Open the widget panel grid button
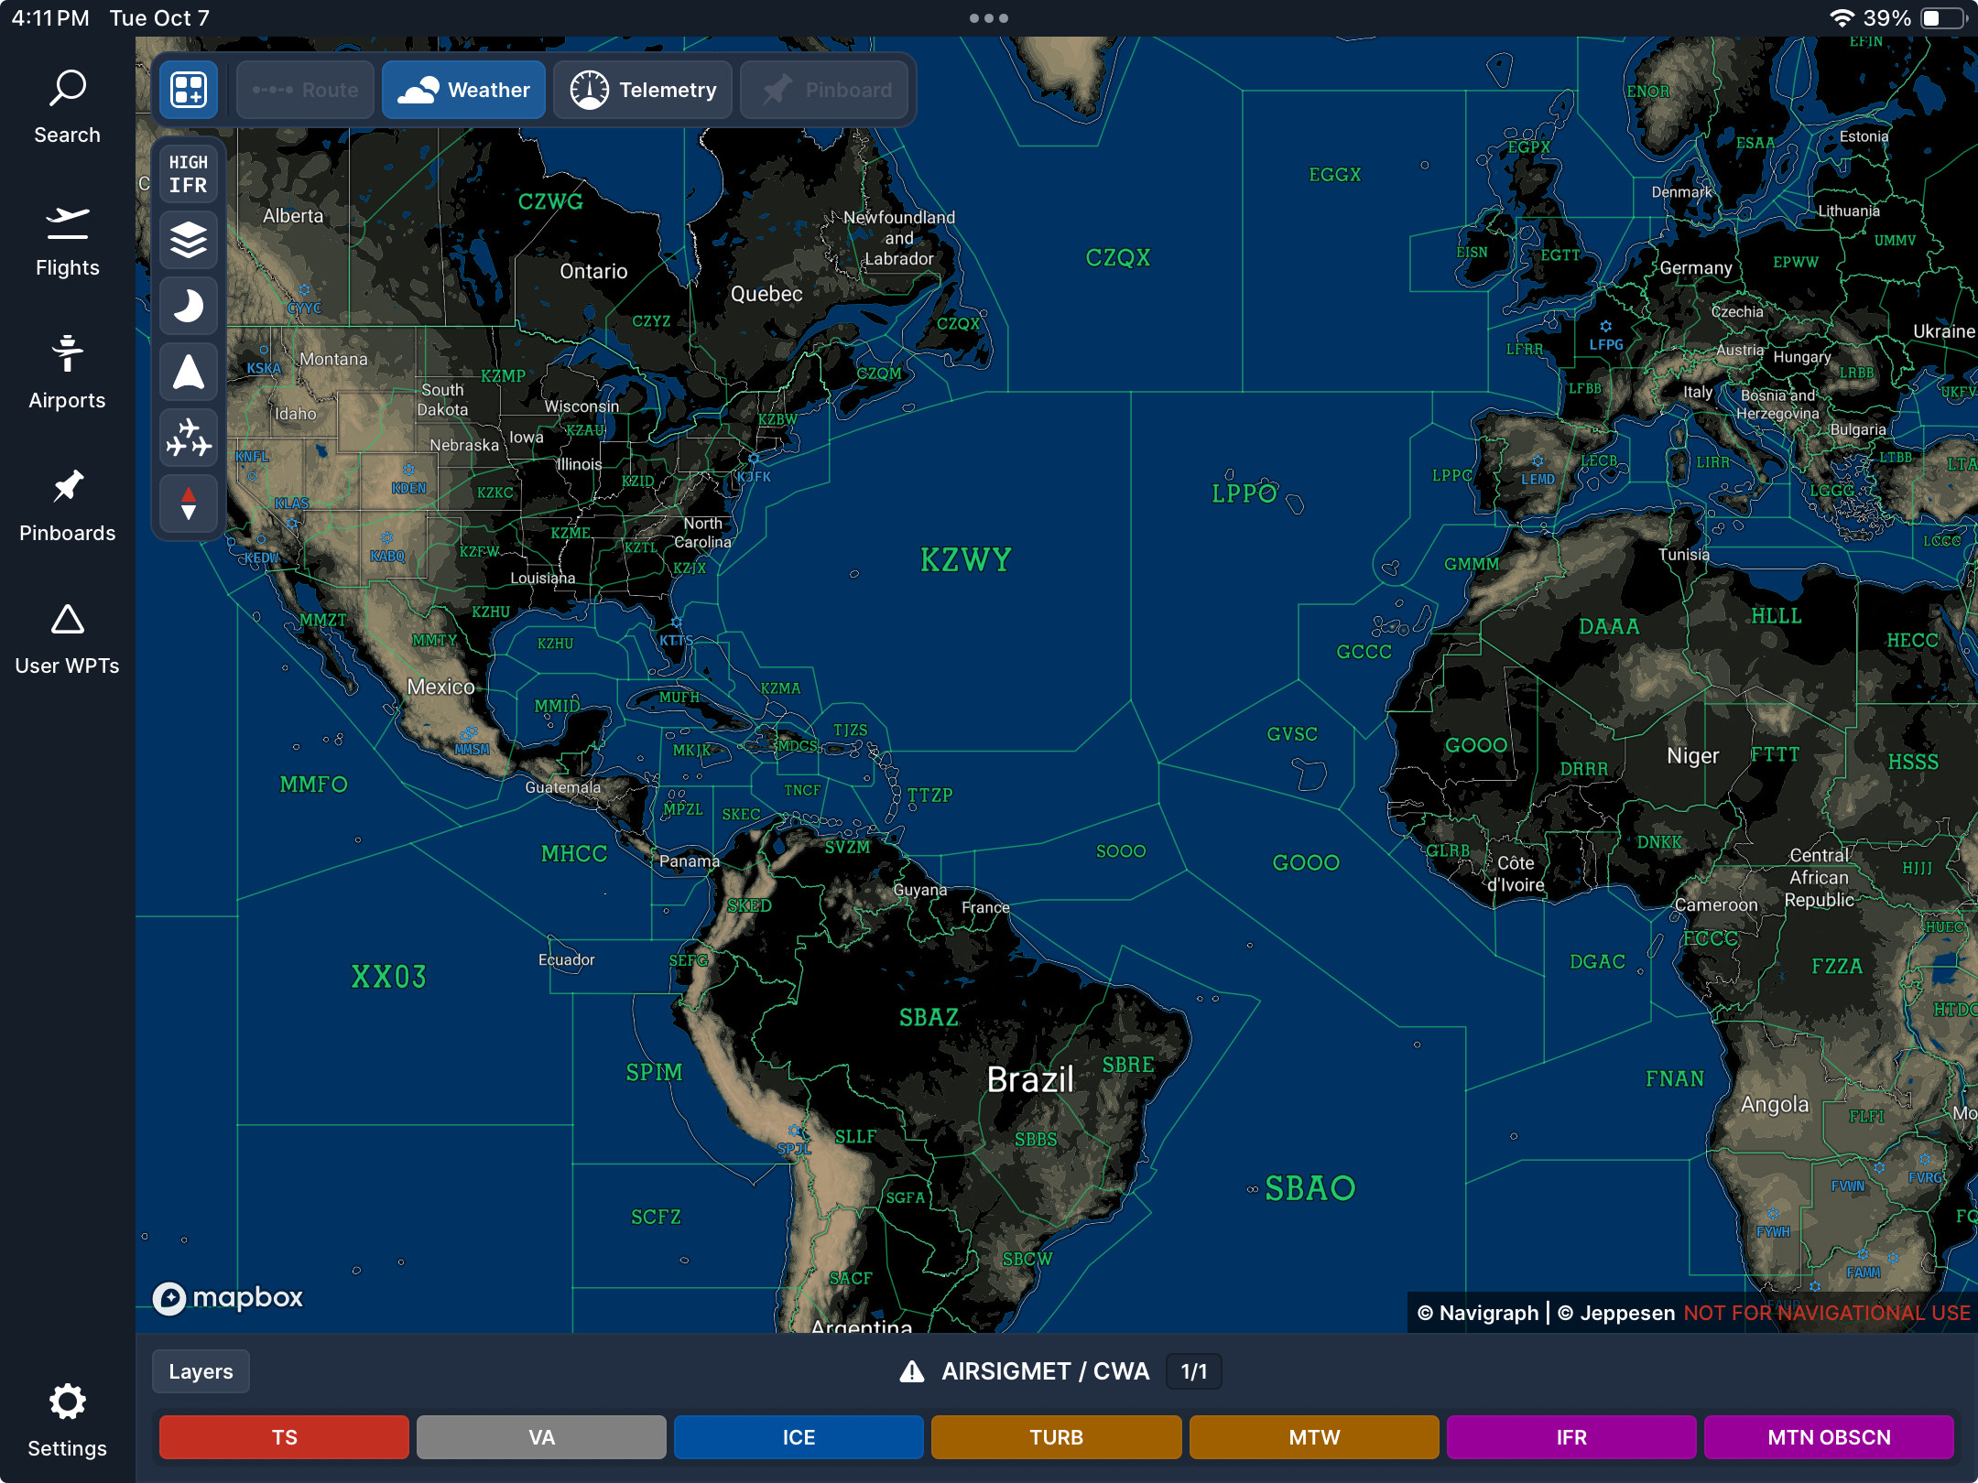Screen dimensions: 1978x1483 [x=189, y=90]
